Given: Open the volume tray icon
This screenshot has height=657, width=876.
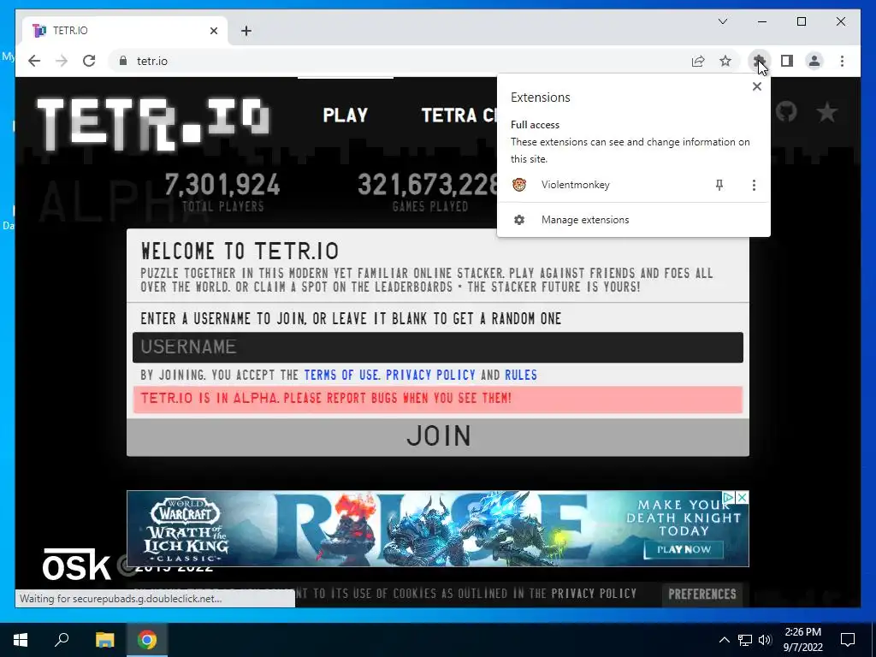Looking at the screenshot, I should pos(765,640).
